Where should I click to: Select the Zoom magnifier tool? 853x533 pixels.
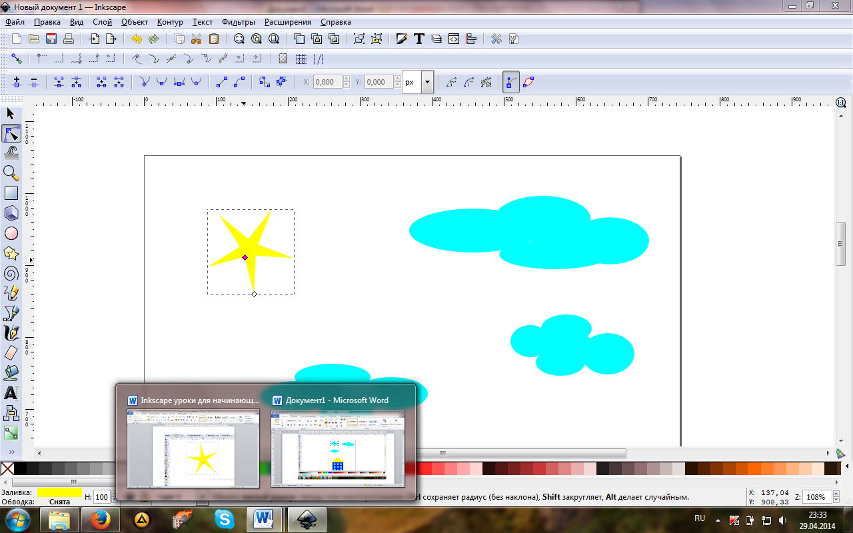pos(11,173)
